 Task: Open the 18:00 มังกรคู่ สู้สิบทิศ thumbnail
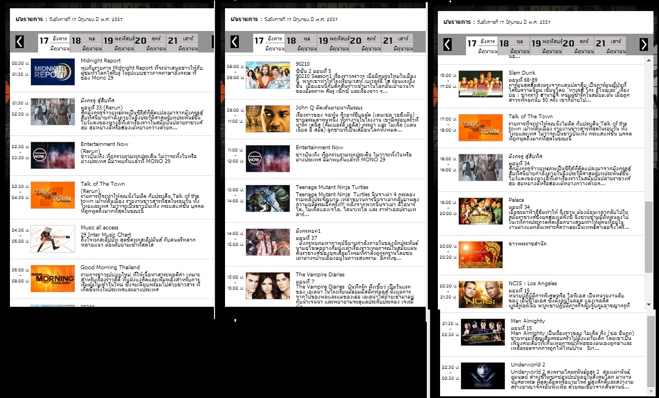coord(480,167)
